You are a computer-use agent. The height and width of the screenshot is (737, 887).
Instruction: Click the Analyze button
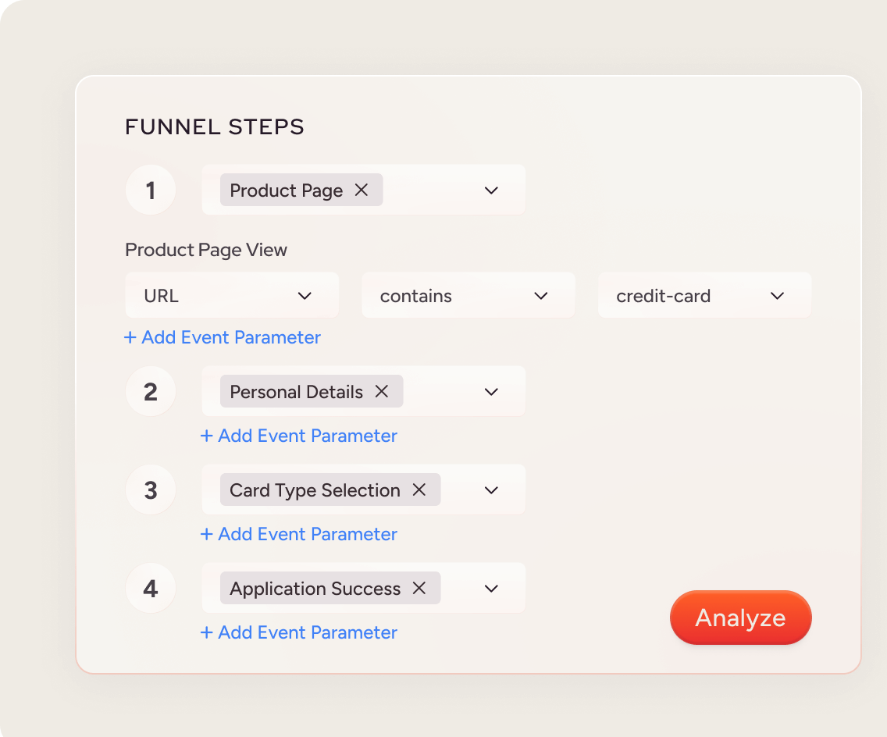pyautogui.click(x=740, y=618)
